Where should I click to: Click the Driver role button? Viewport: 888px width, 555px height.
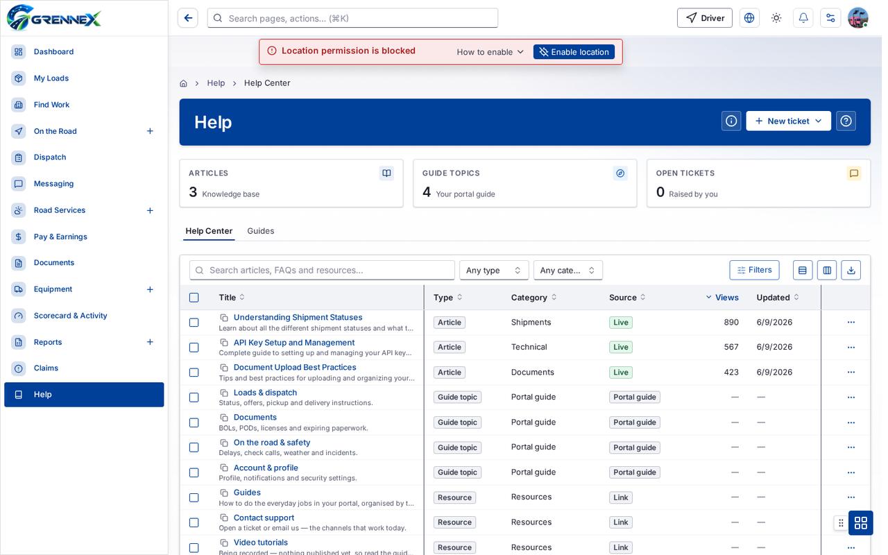click(705, 18)
